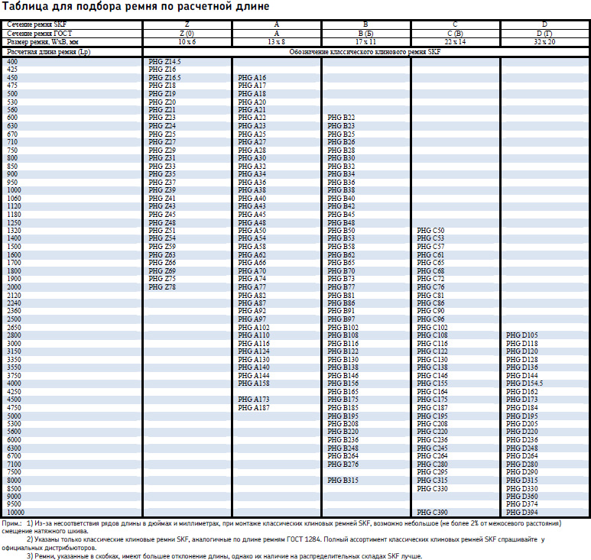Viewport: 591px width, 560px height.
Task: Click the belt size '22 x 14' cell
Action: click(456, 42)
